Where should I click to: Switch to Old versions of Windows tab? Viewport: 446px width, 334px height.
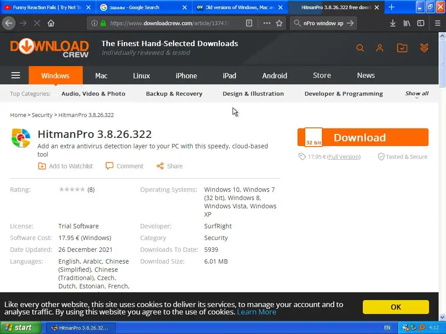[x=240, y=7]
